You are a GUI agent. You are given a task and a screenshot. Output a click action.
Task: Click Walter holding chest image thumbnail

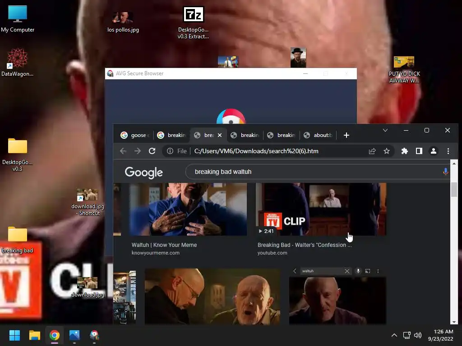pyautogui.click(x=188, y=209)
